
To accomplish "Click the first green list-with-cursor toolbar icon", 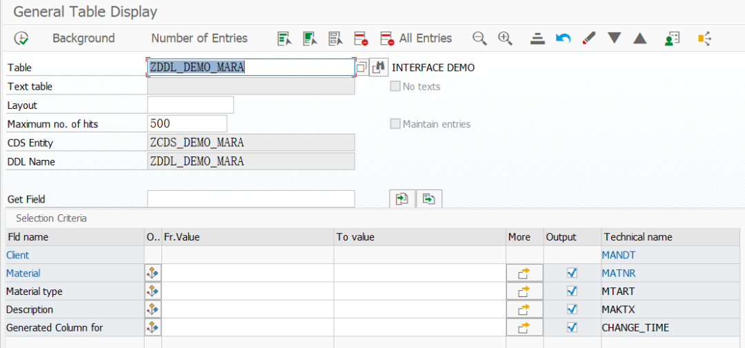I will click(284, 39).
